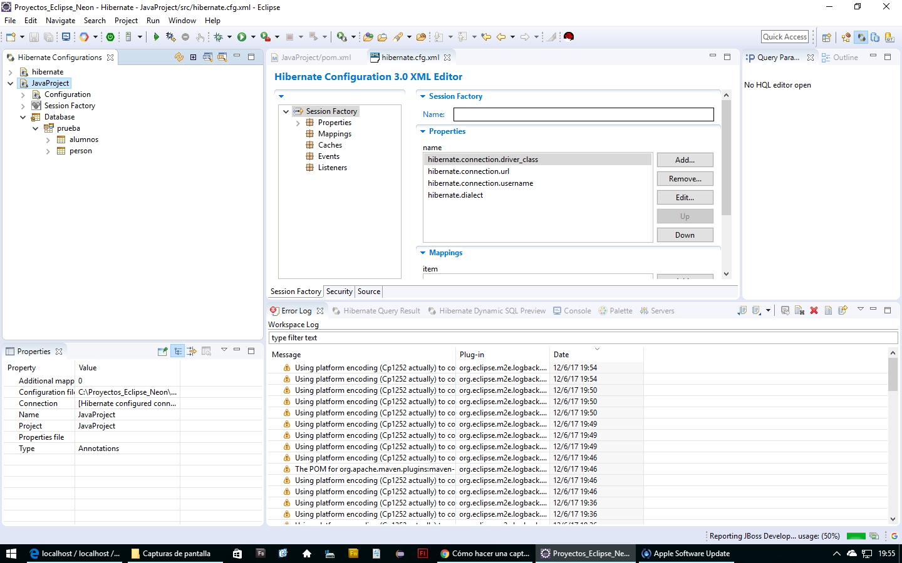Open the File menu
902x563 pixels.
[x=10, y=20]
